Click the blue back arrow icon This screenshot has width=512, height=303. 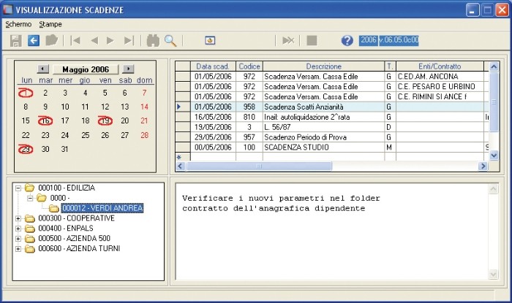pos(34,41)
